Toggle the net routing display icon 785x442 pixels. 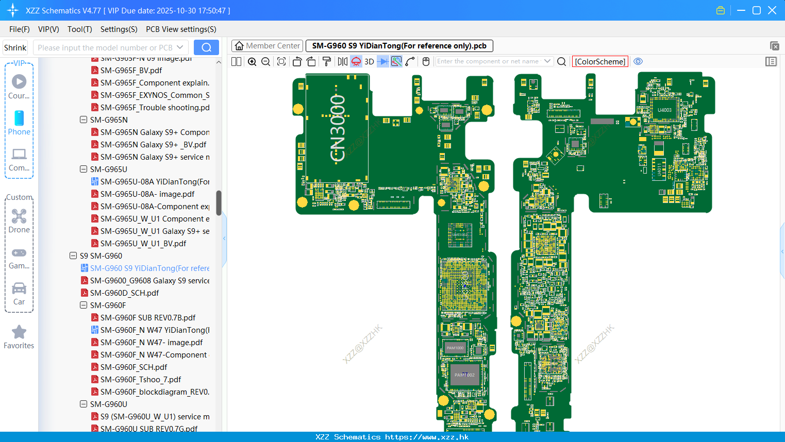point(396,61)
